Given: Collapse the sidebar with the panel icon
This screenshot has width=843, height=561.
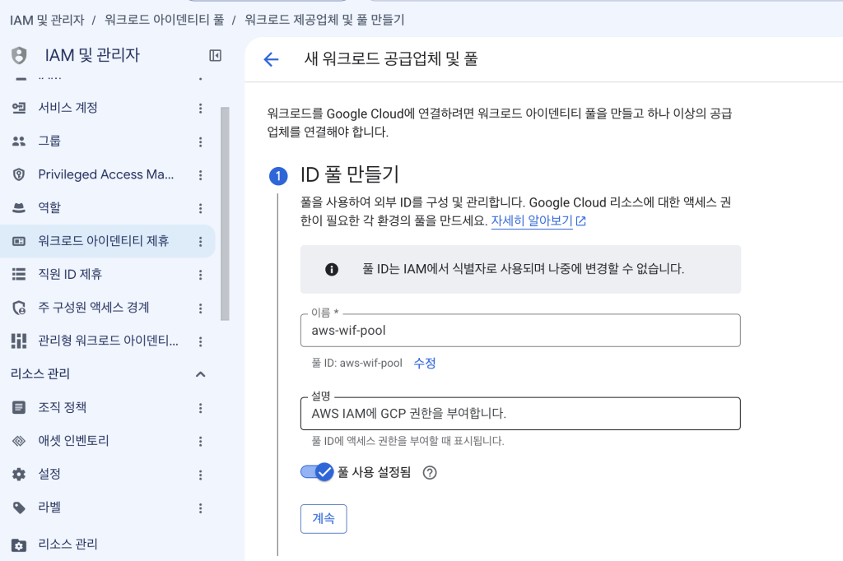Looking at the screenshot, I should [215, 55].
